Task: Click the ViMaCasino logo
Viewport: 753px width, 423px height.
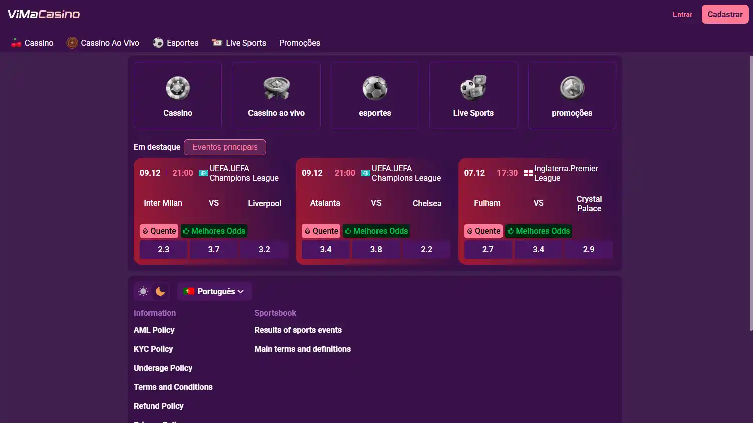Action: pos(44,14)
